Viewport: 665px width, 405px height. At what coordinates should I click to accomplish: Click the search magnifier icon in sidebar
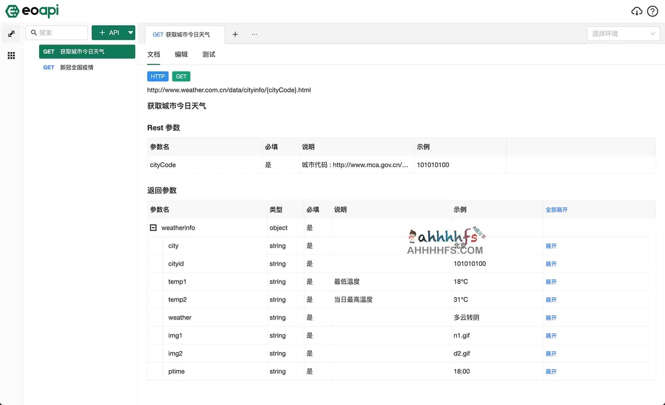pyautogui.click(x=34, y=33)
